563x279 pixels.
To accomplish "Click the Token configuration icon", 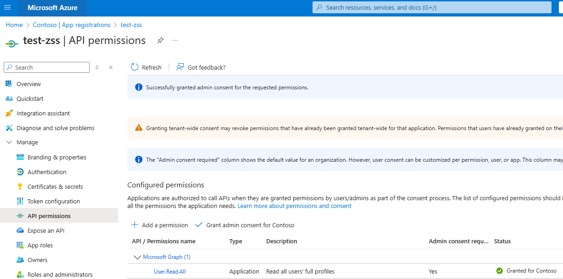I will point(20,201).
